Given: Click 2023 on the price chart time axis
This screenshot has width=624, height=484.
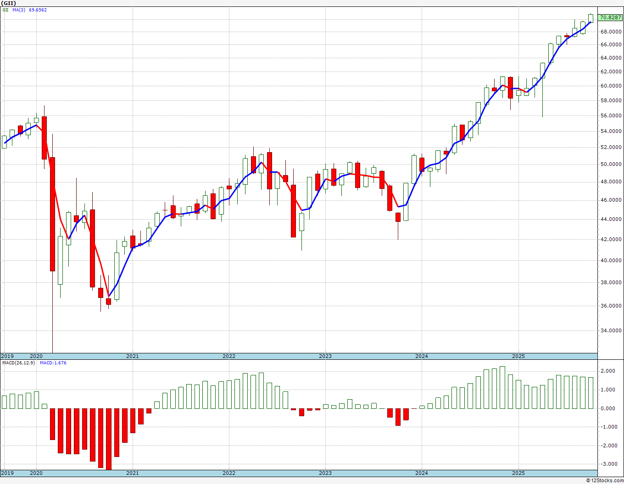Looking at the screenshot, I should pos(325,356).
